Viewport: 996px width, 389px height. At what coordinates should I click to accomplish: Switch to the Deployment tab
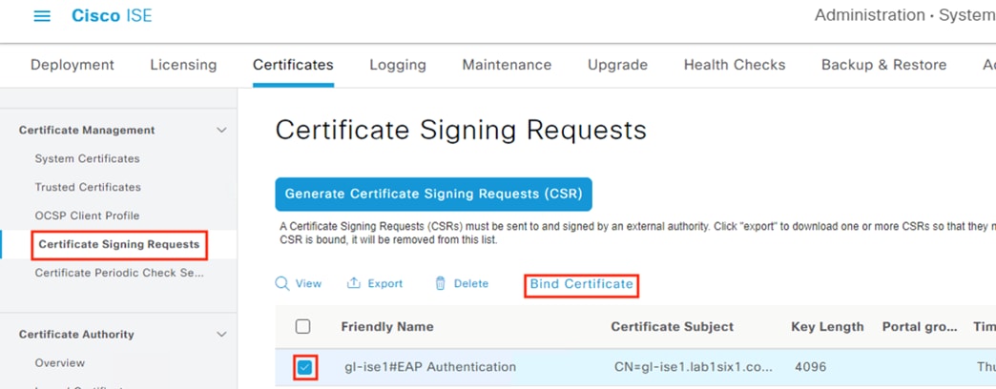click(73, 65)
